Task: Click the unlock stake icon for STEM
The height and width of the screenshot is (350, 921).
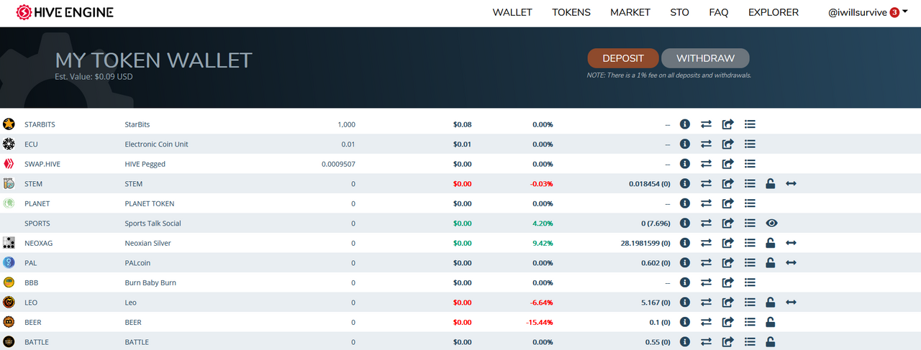Action: click(771, 184)
